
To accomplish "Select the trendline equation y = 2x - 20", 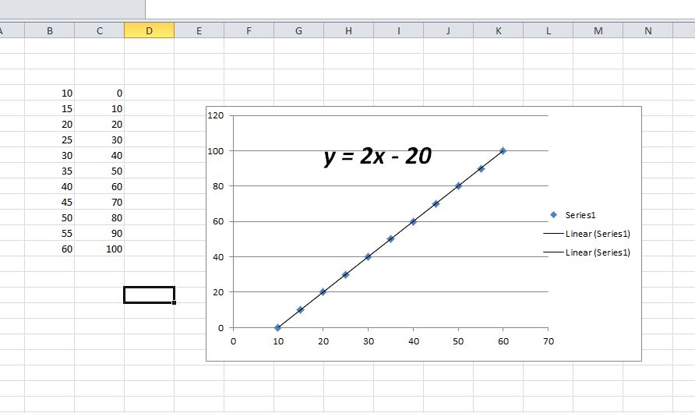I will click(378, 157).
